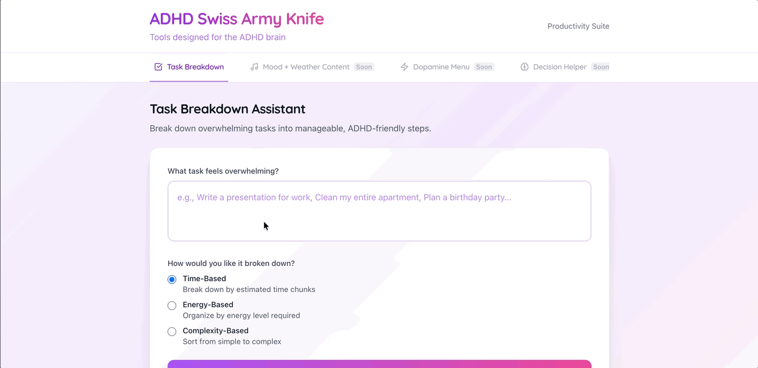Open the Task Breakdown tab
758x368 pixels.
click(195, 67)
